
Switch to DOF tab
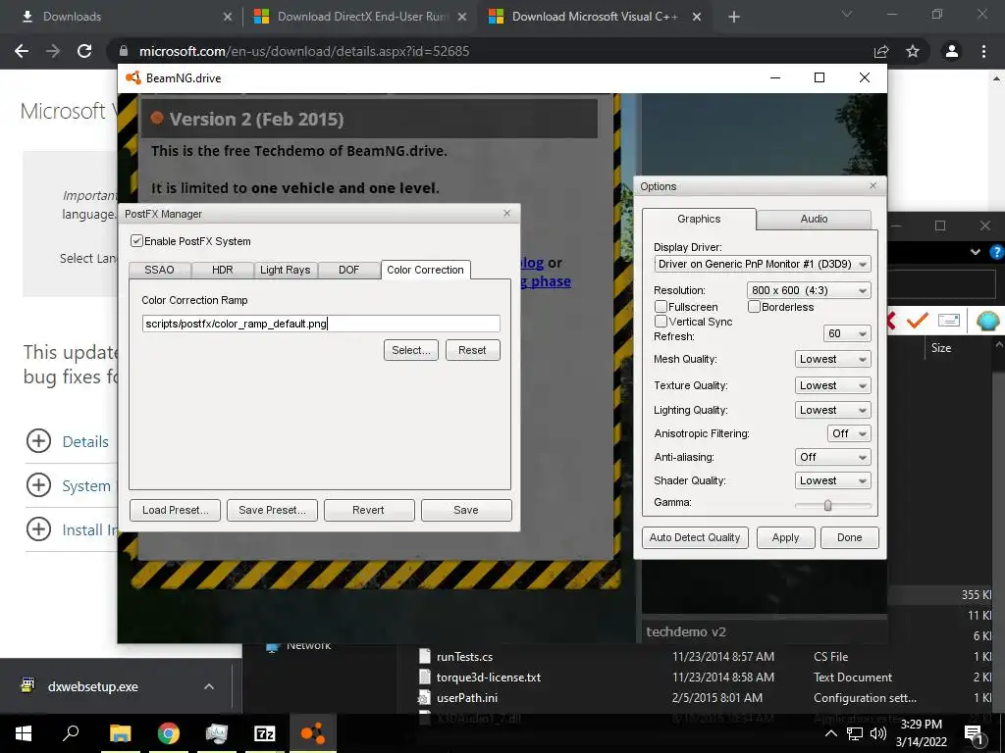coord(348,270)
